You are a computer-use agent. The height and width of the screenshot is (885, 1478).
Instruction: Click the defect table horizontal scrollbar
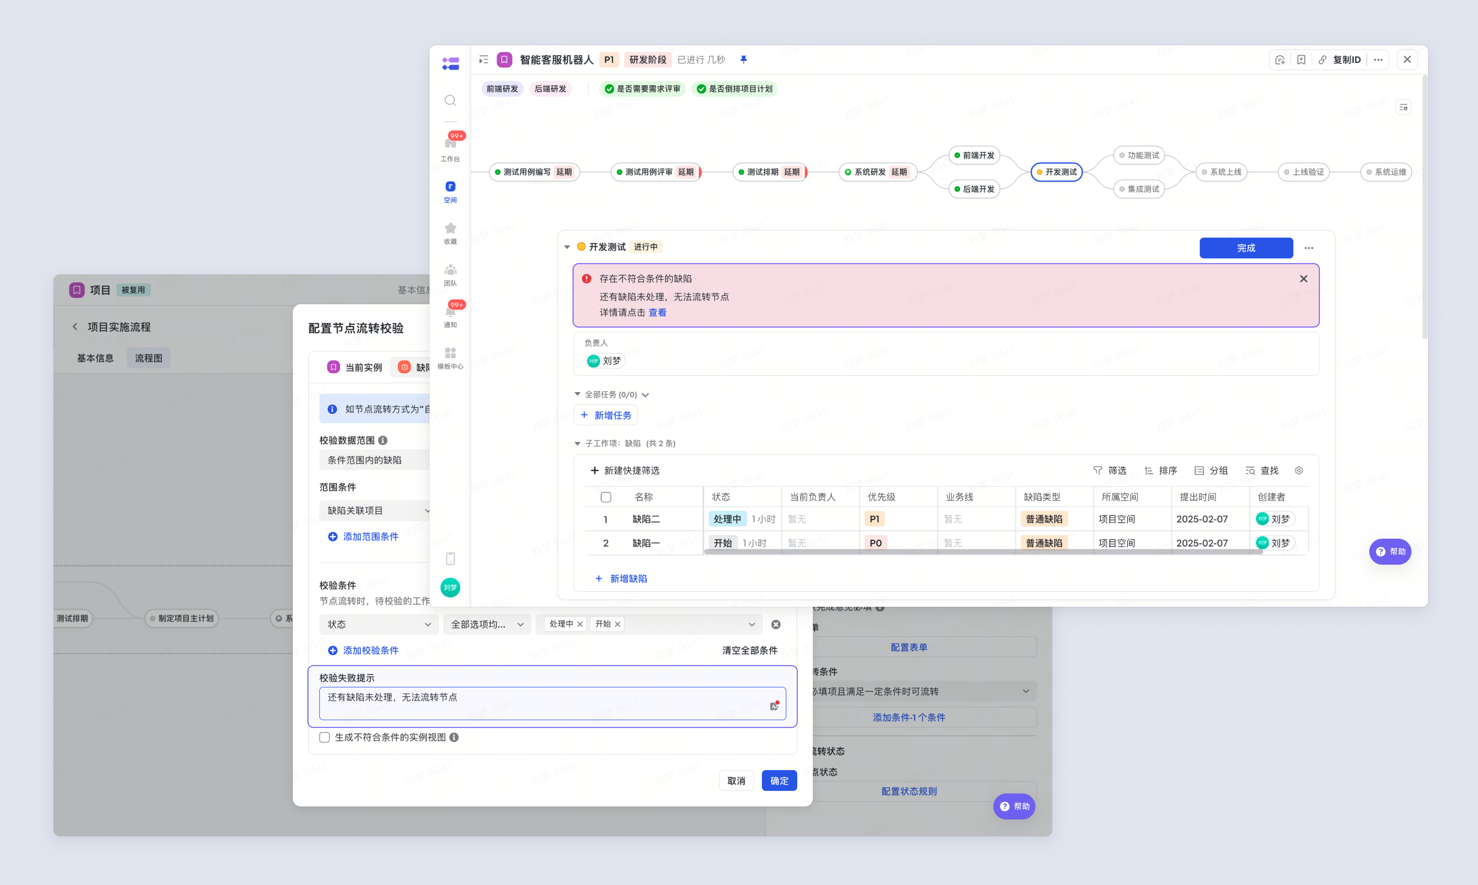(x=983, y=552)
